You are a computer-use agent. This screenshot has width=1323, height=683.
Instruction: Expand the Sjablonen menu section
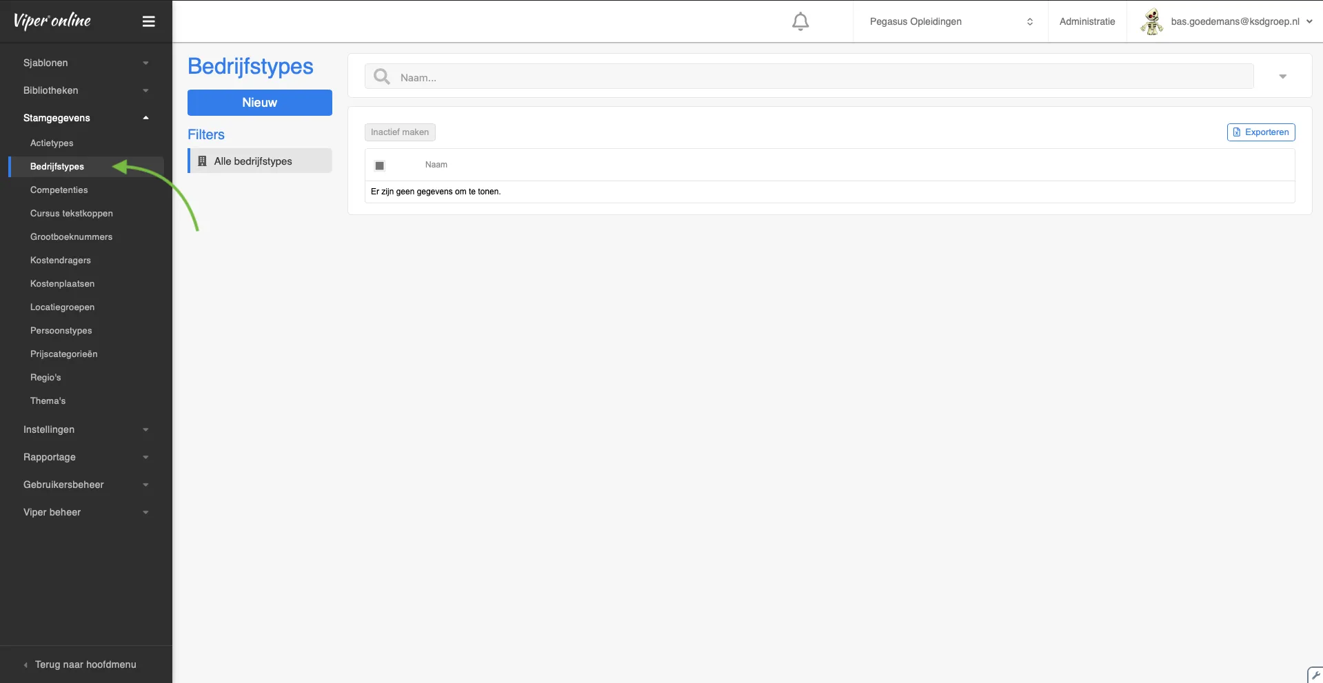pos(86,63)
